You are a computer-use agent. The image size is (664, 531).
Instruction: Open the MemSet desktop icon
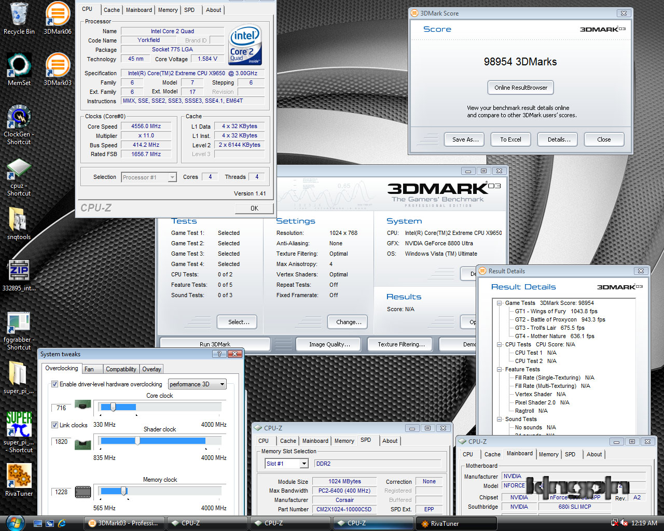pyautogui.click(x=19, y=69)
